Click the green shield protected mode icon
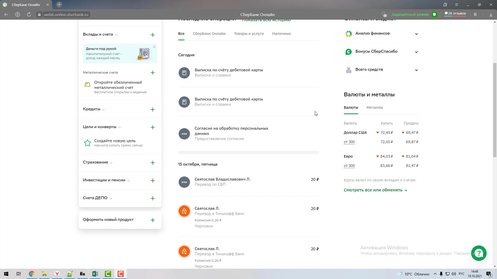Screen dimensions: 497x279 (435, 14)
